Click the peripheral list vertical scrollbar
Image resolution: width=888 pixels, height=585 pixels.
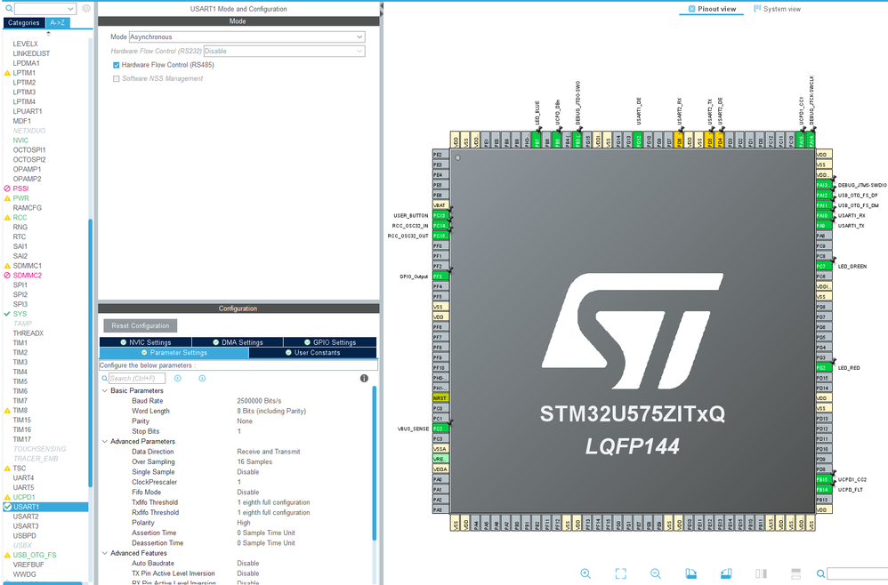[x=90, y=352]
